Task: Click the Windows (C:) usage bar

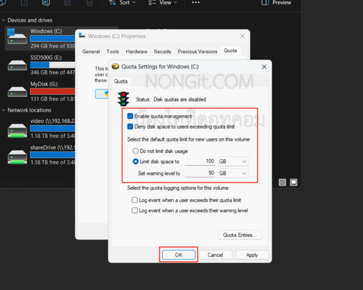Action: [x=53, y=39]
